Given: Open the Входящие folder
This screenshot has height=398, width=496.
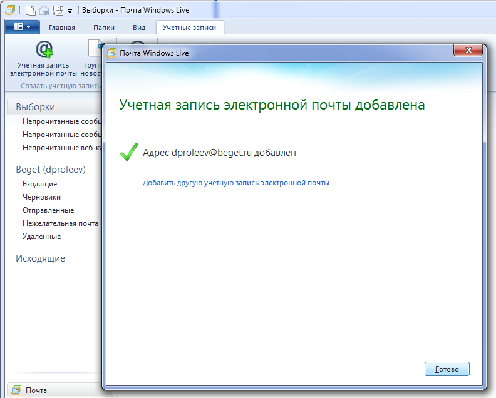Looking at the screenshot, I should (40, 184).
